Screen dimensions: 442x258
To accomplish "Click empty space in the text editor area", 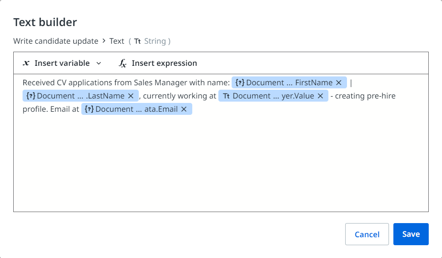I will tap(221, 168).
